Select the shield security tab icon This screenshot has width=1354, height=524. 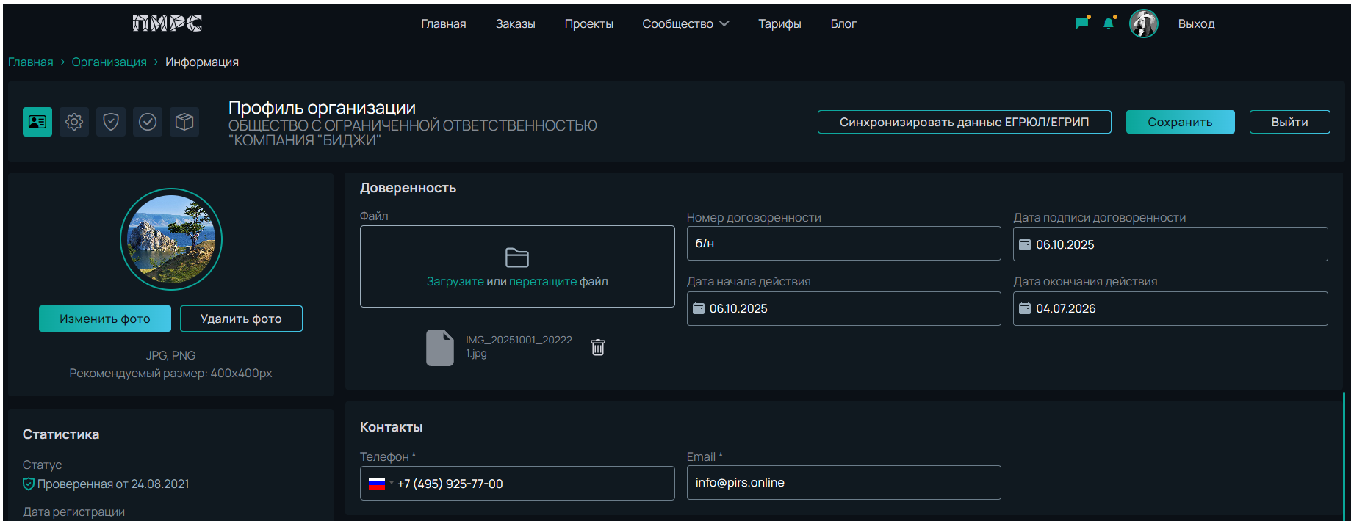(x=111, y=122)
